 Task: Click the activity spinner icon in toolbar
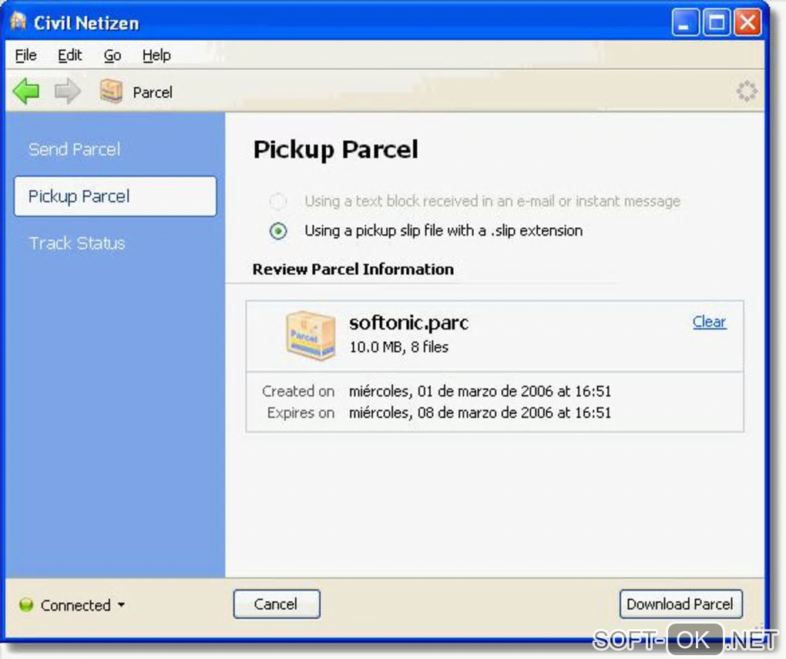click(x=747, y=91)
